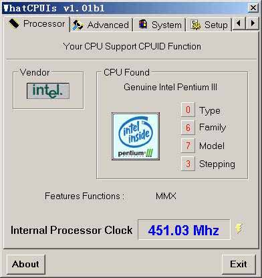
Task: Click the Model value box showing 7
Action: tap(188, 146)
